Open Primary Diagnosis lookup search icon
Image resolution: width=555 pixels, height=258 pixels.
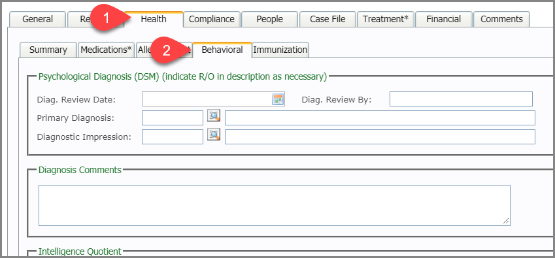tap(214, 116)
